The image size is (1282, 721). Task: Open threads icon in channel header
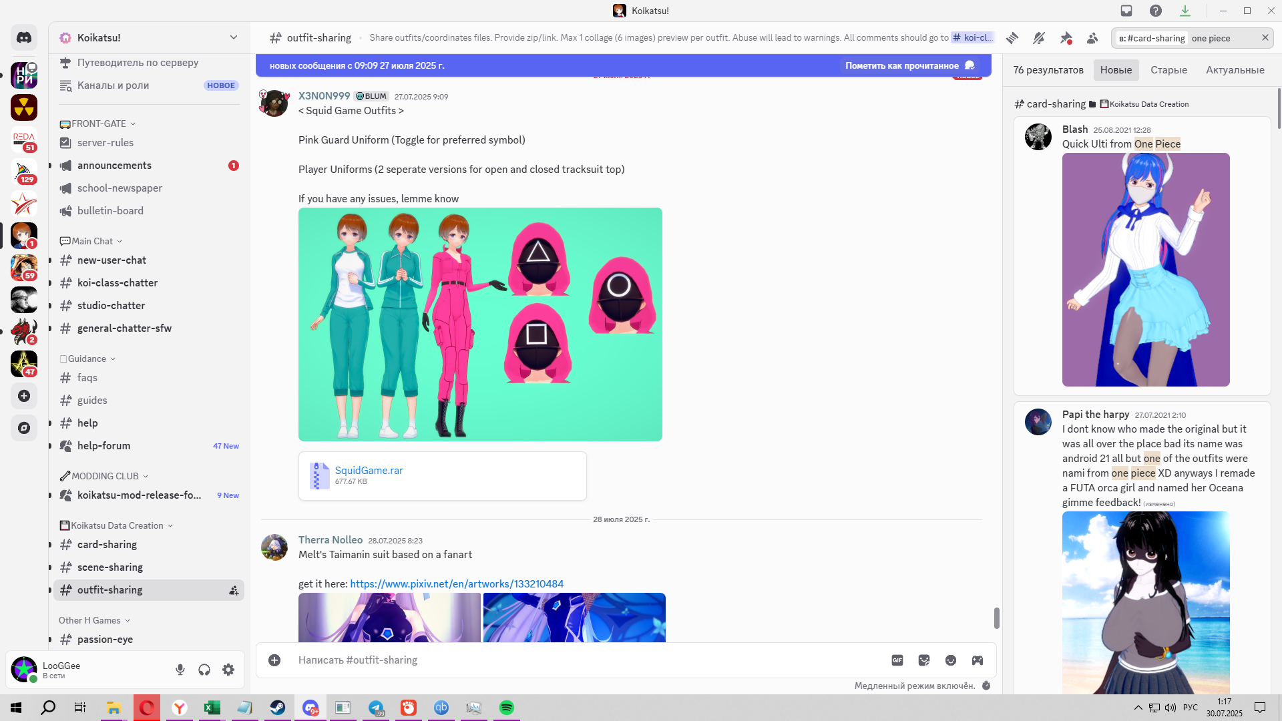1012,38
